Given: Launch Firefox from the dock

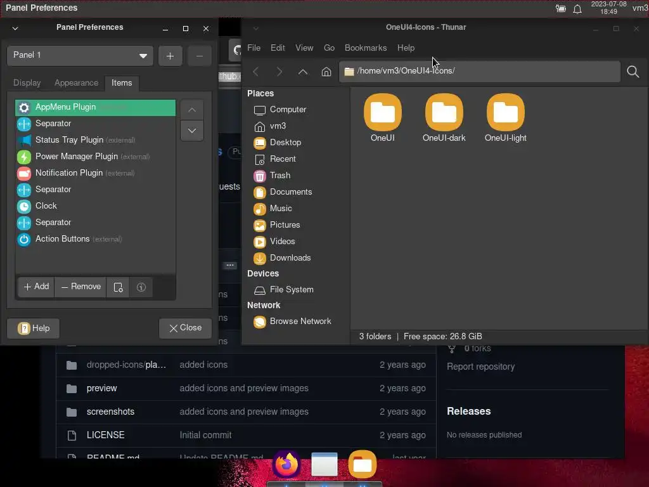Looking at the screenshot, I should pos(286,464).
